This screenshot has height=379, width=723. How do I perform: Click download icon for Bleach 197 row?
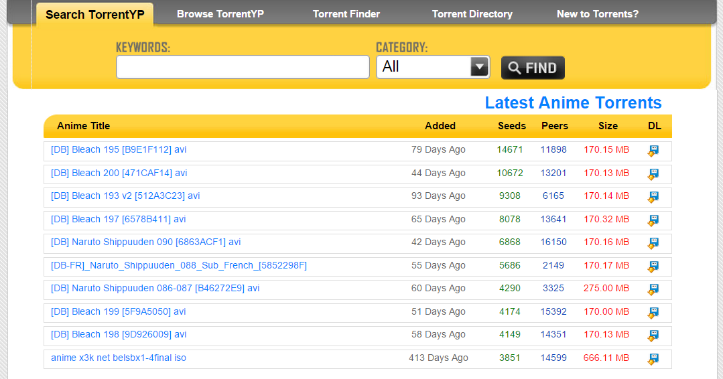(653, 220)
